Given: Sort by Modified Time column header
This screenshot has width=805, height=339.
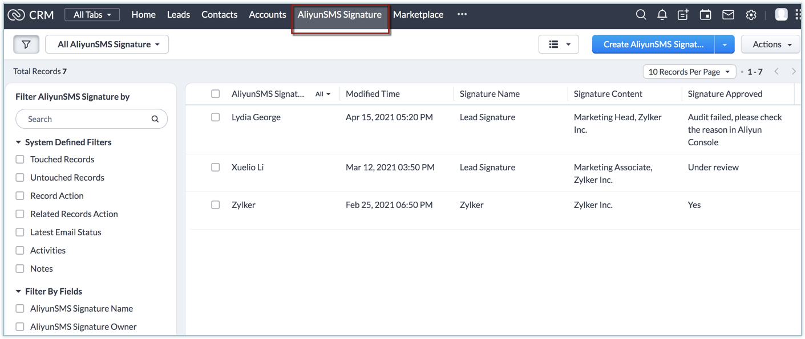Looking at the screenshot, I should (x=373, y=94).
